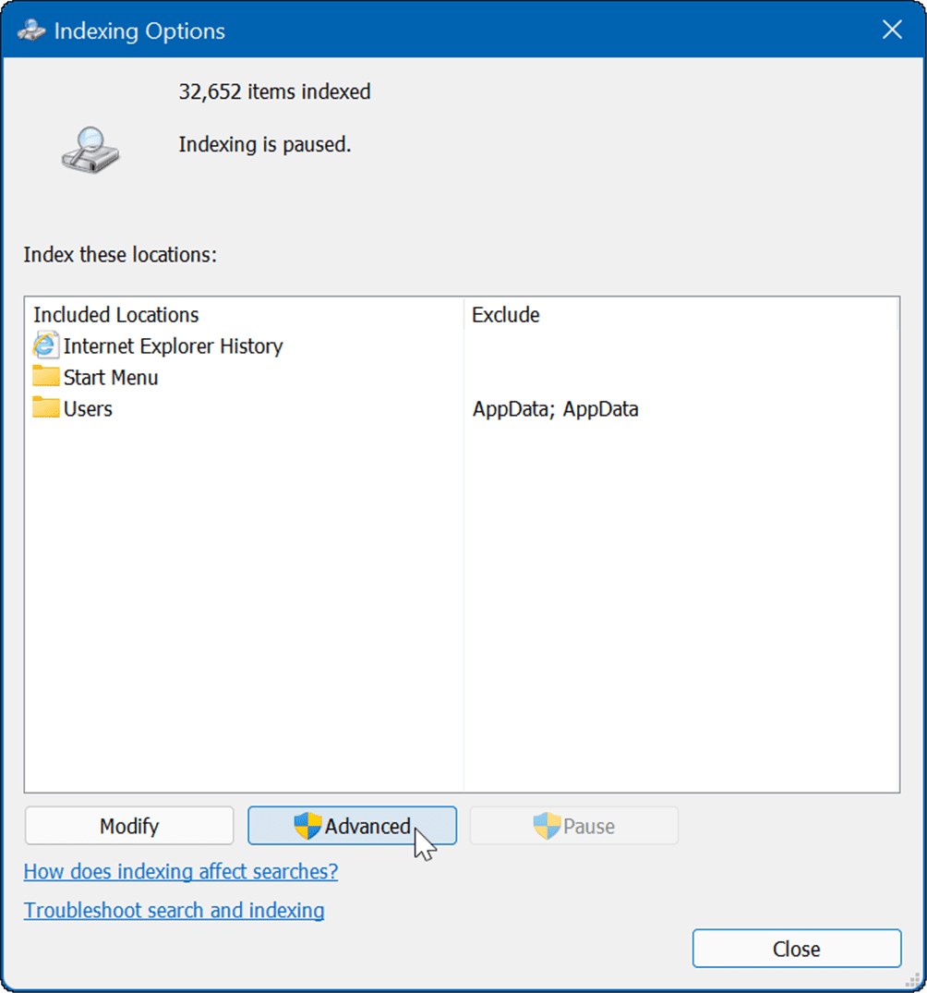
Task: Open 'How does indexing affect searches?' link
Action: 180,871
